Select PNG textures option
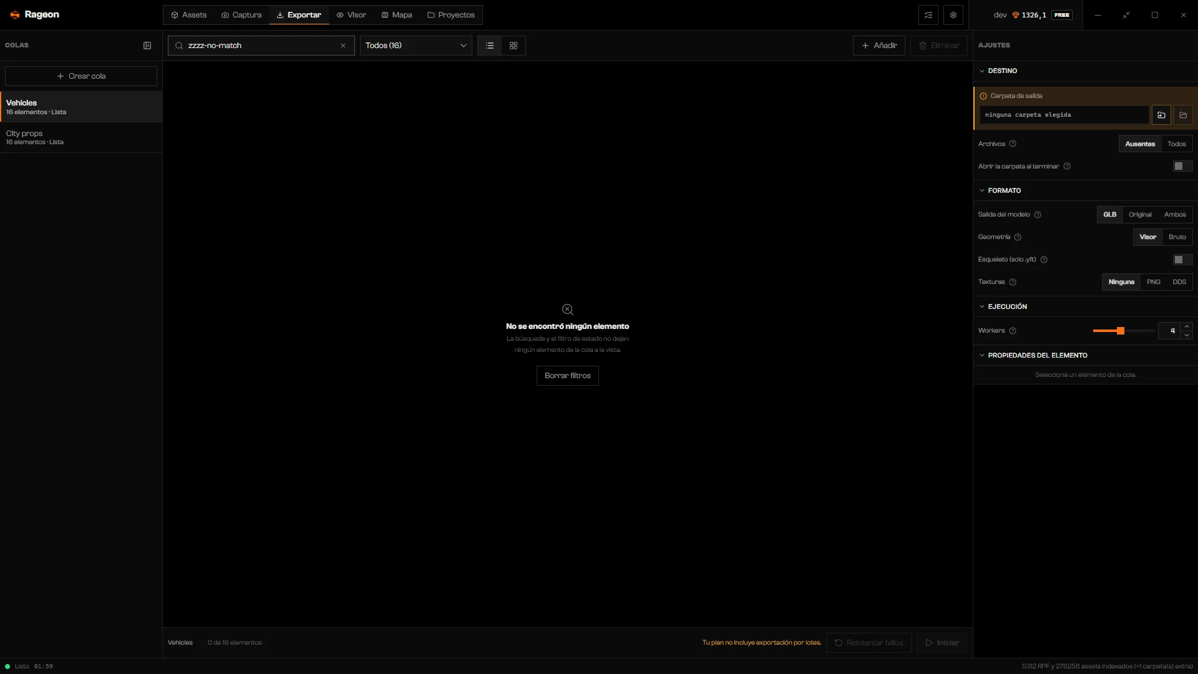The image size is (1198, 674). (x=1154, y=282)
